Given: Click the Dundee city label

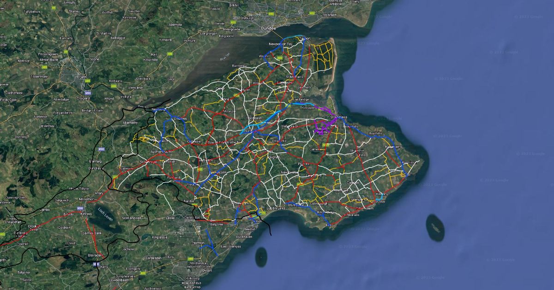Looking at the screenshot, I should tap(268, 28).
